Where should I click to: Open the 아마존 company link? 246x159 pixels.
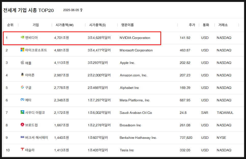coord(30,75)
